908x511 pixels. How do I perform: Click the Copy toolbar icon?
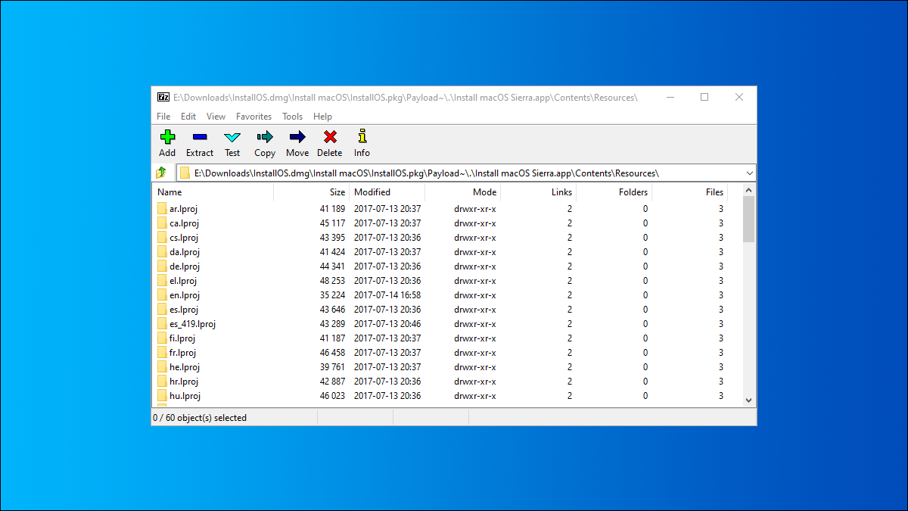[x=265, y=137]
